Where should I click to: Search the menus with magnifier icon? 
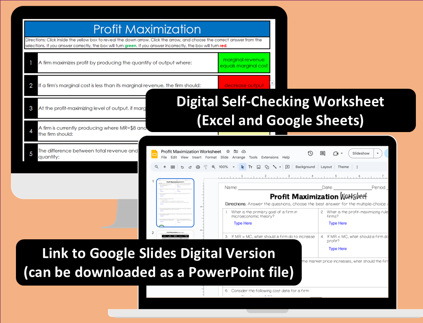157,167
